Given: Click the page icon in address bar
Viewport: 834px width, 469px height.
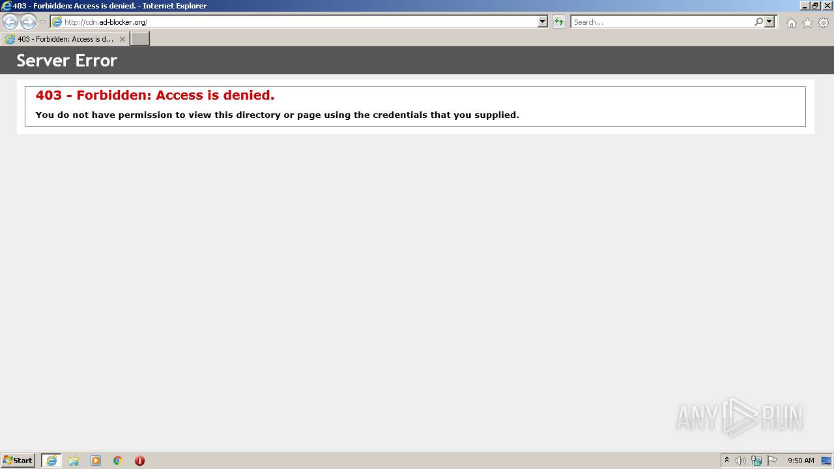Looking at the screenshot, I should click(57, 21).
